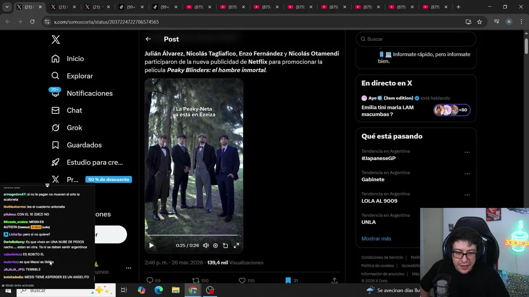
Task: Open the #JapaneseGP trend
Action: pos(379,158)
